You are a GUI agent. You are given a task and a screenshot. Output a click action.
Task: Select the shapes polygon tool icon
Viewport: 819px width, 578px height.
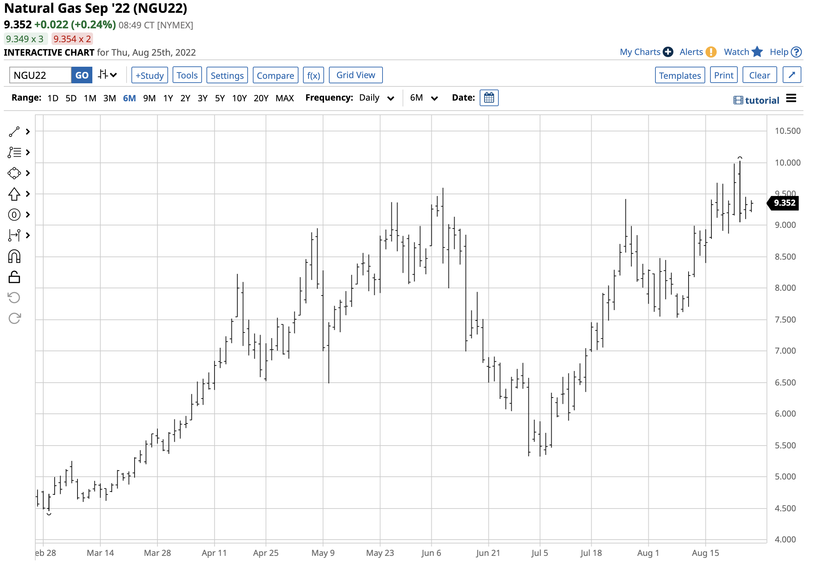coord(14,173)
